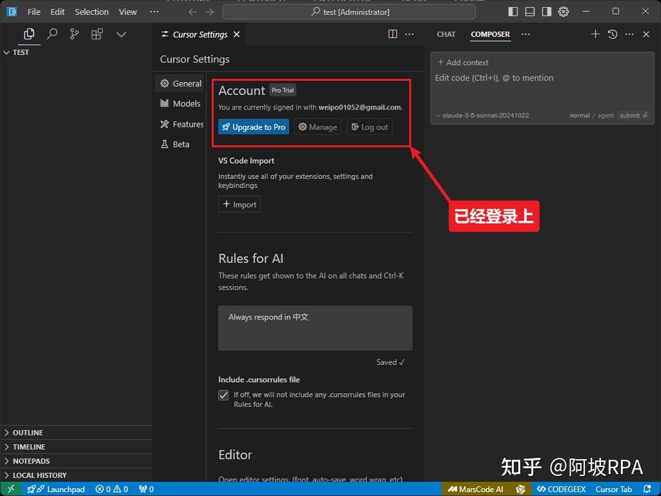Open the Selection menu
Screen dimensions: 661x496
tap(92, 12)
